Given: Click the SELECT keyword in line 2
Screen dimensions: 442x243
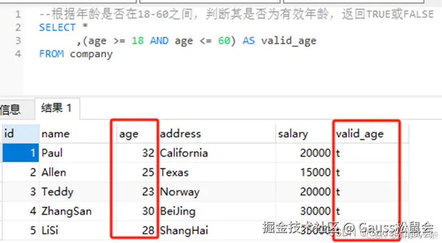Looking at the screenshot, I should [57, 28].
